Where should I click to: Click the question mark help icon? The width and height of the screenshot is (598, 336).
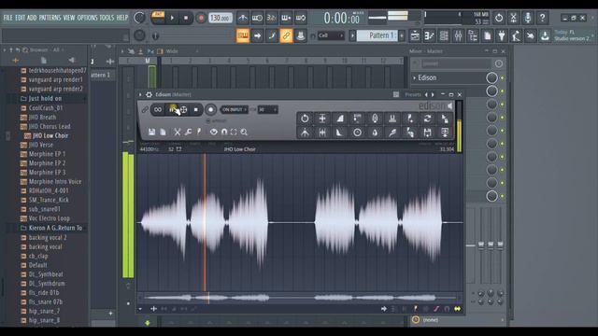pos(542,18)
